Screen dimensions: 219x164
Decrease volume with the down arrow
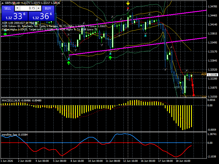[17, 8]
